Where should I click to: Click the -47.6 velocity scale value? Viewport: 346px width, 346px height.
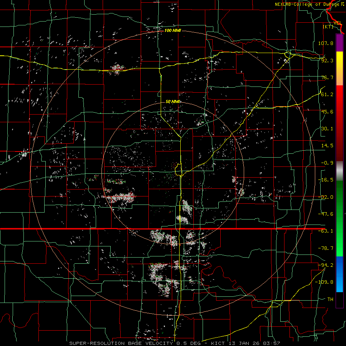[x=326, y=214]
